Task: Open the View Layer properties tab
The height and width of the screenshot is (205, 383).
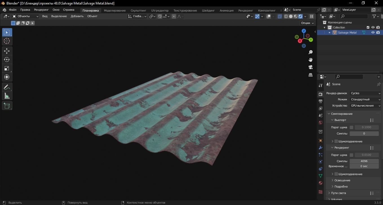Action: 320,108
